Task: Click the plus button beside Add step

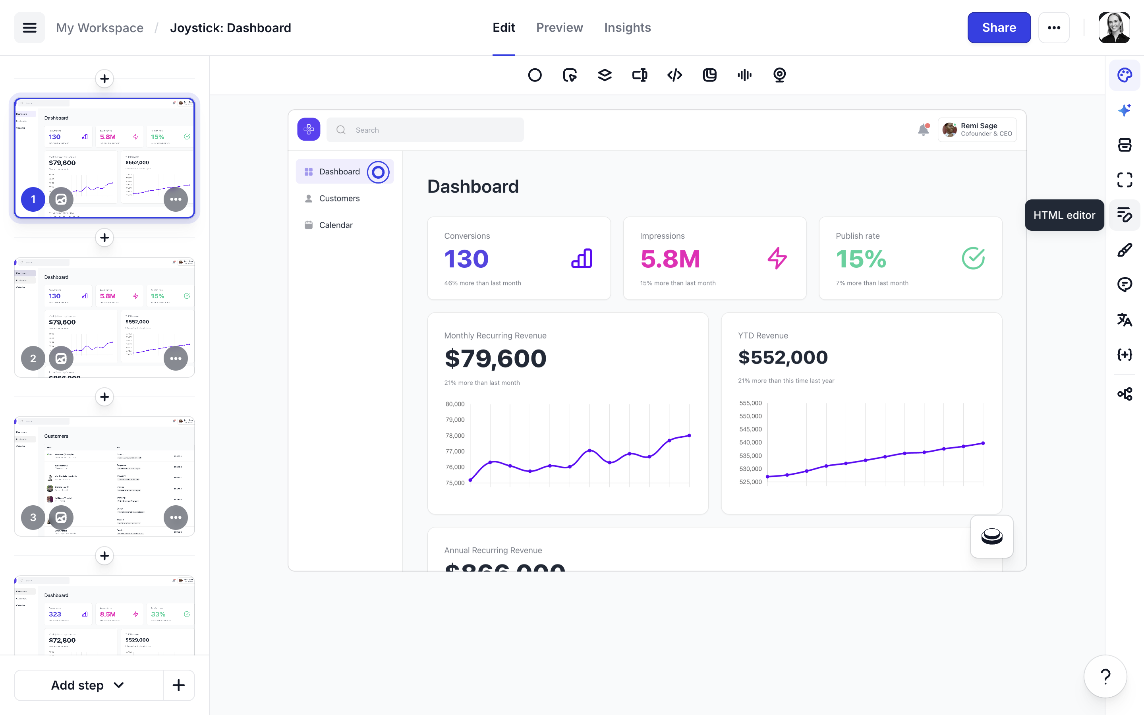Action: coord(179,685)
